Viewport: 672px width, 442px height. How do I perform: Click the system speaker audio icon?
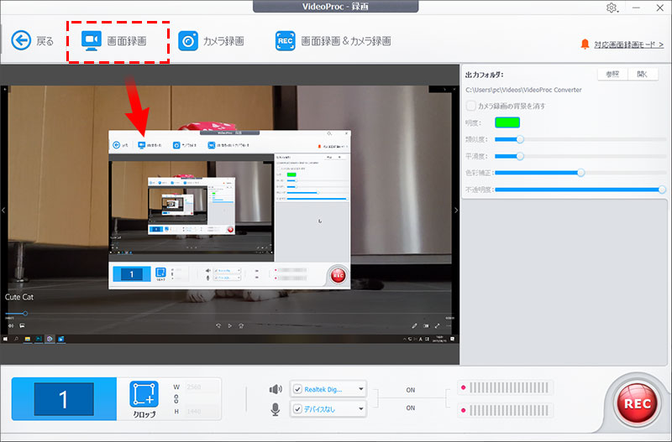pos(276,389)
